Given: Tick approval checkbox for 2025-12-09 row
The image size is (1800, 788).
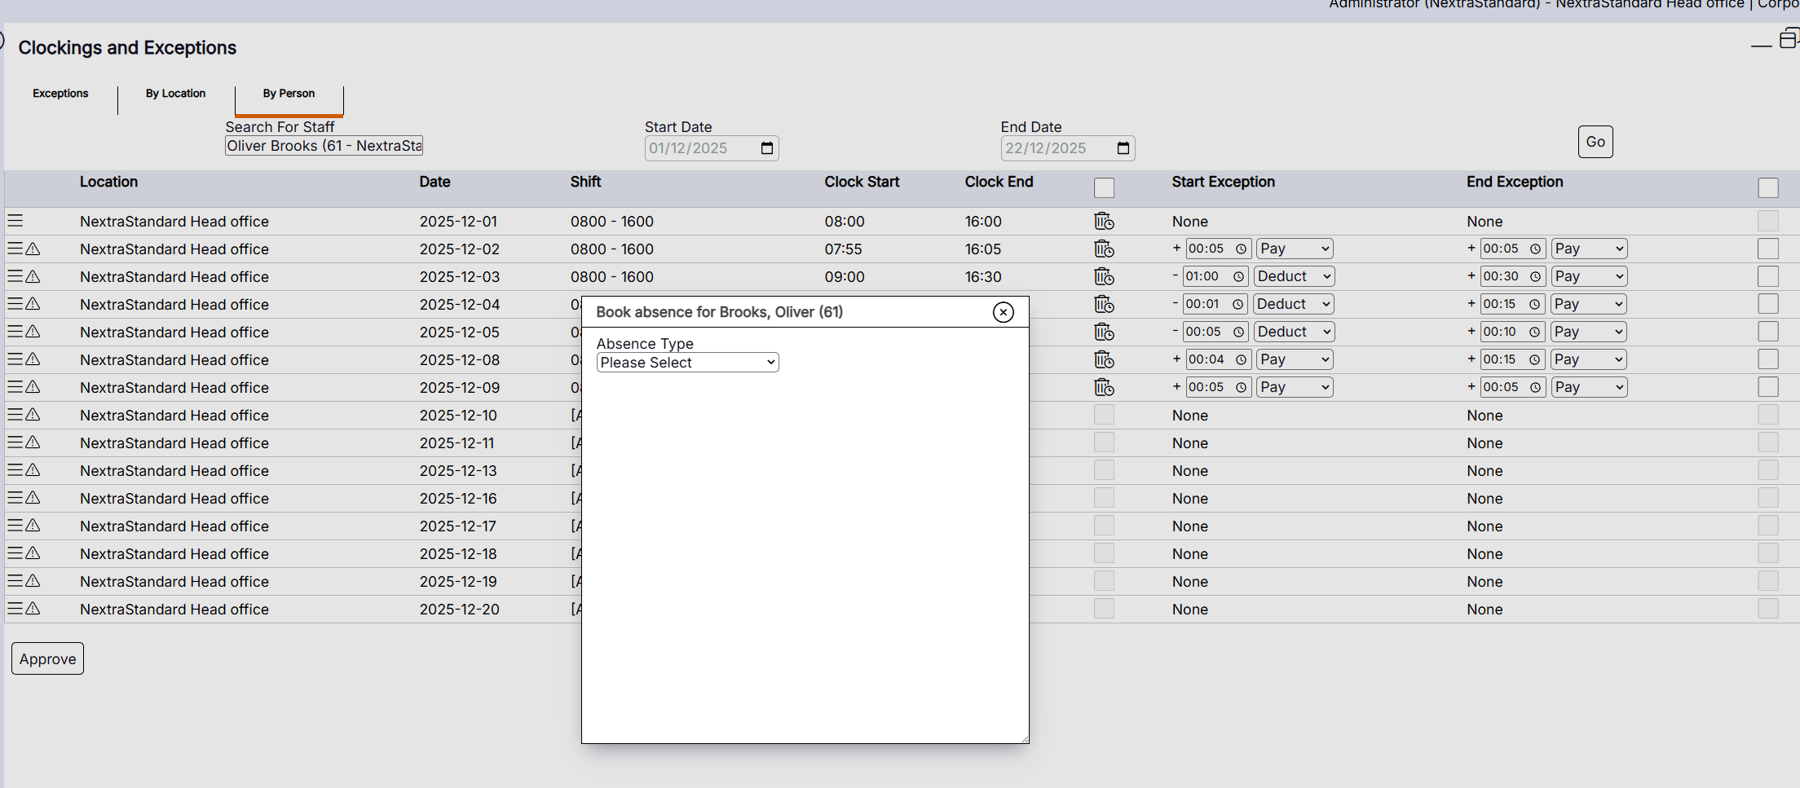Looking at the screenshot, I should (1768, 387).
